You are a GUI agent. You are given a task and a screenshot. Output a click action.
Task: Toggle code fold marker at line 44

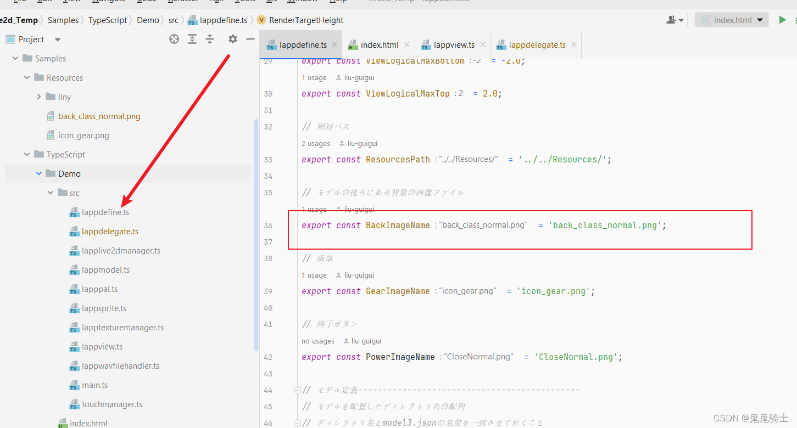297,390
